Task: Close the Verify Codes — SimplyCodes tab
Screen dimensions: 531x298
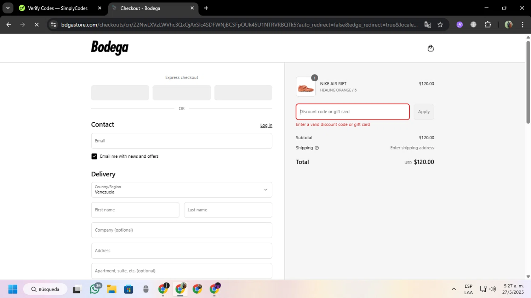Action: click(x=99, y=8)
